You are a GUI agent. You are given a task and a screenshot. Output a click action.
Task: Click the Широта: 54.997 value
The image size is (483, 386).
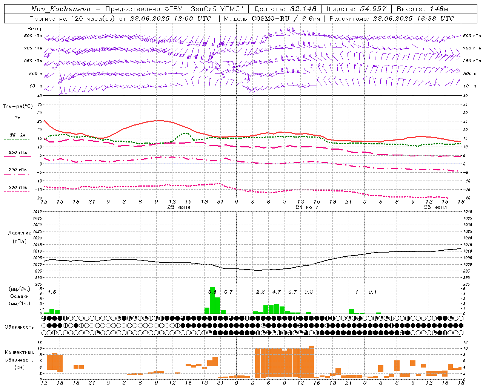pos(357,9)
